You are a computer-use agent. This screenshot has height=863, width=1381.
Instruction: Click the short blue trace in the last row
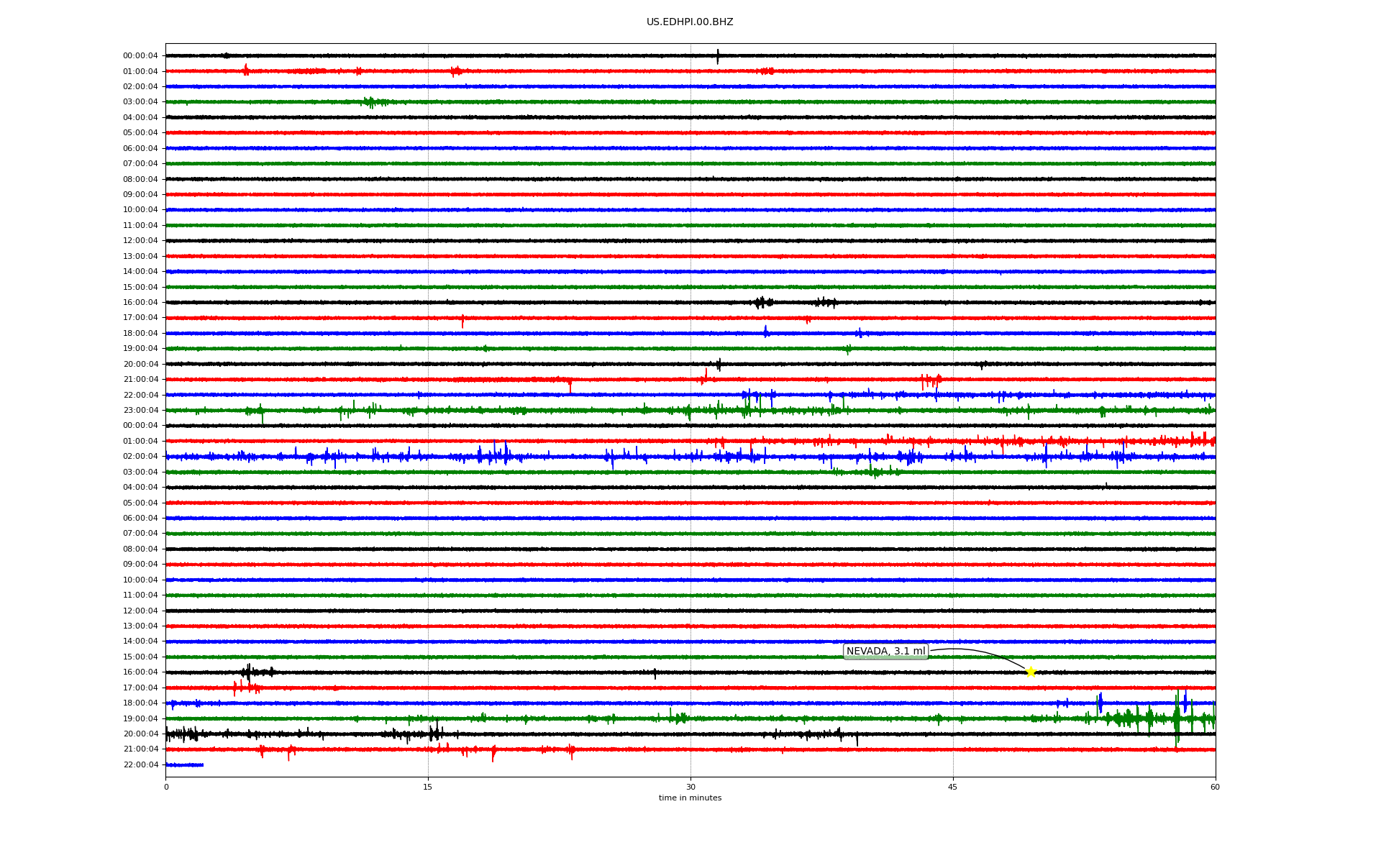(x=184, y=764)
